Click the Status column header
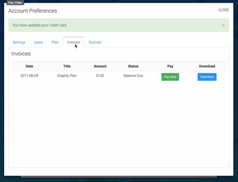 tap(133, 66)
